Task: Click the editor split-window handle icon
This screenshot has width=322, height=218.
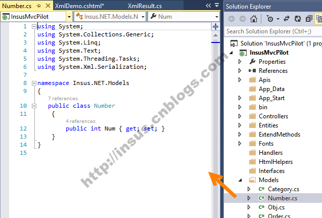Action: pos(215,26)
